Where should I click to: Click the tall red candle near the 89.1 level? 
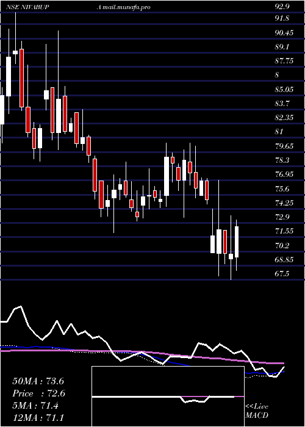[21, 78]
